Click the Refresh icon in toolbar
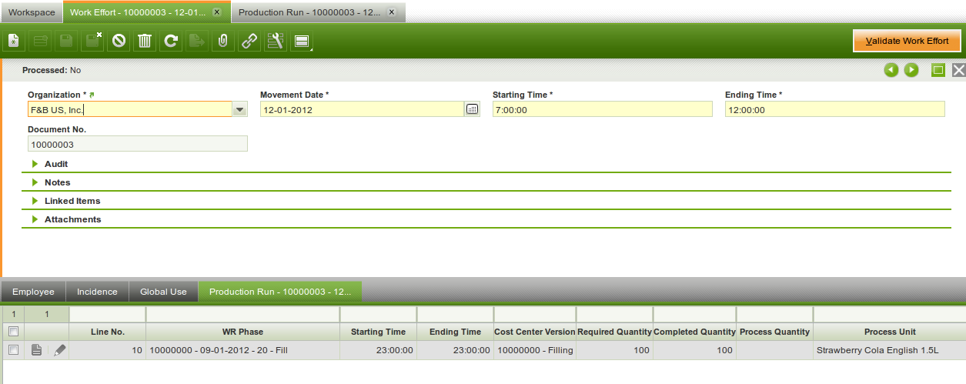This screenshot has width=966, height=384. coord(171,41)
